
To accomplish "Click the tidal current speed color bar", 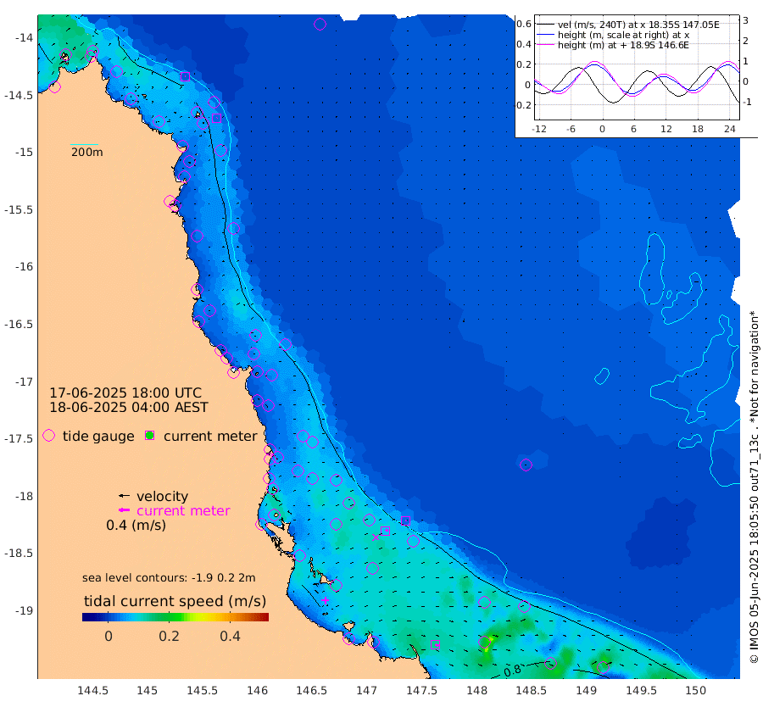I will (x=175, y=617).
